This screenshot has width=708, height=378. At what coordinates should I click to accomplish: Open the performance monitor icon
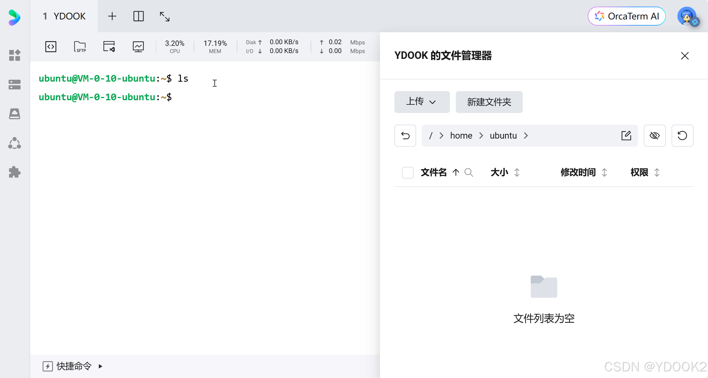[x=138, y=46]
